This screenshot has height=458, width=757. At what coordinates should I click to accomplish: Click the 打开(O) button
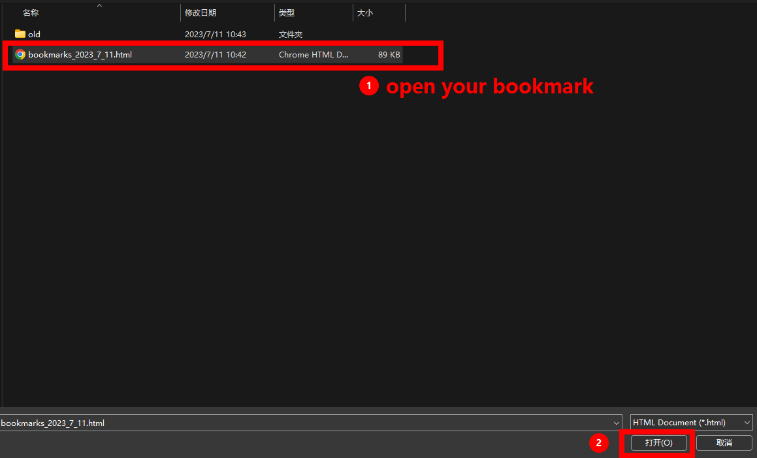click(x=658, y=443)
